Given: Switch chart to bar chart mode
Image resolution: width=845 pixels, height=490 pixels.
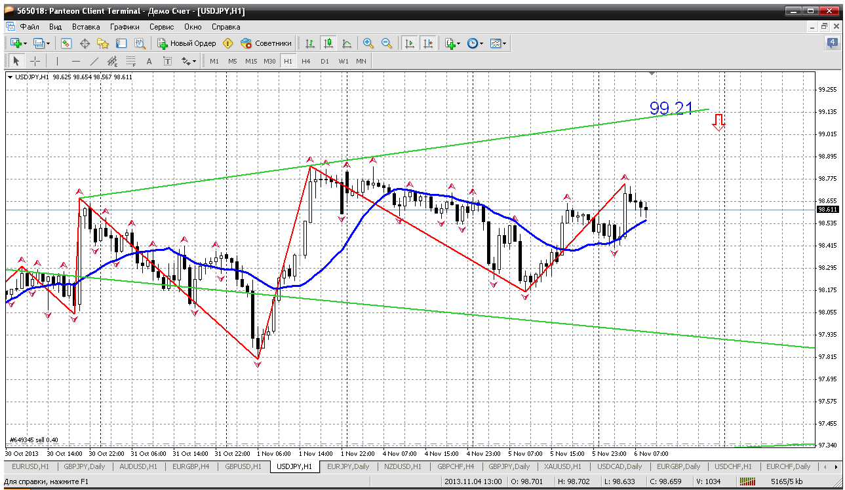Looking at the screenshot, I should [x=310, y=43].
